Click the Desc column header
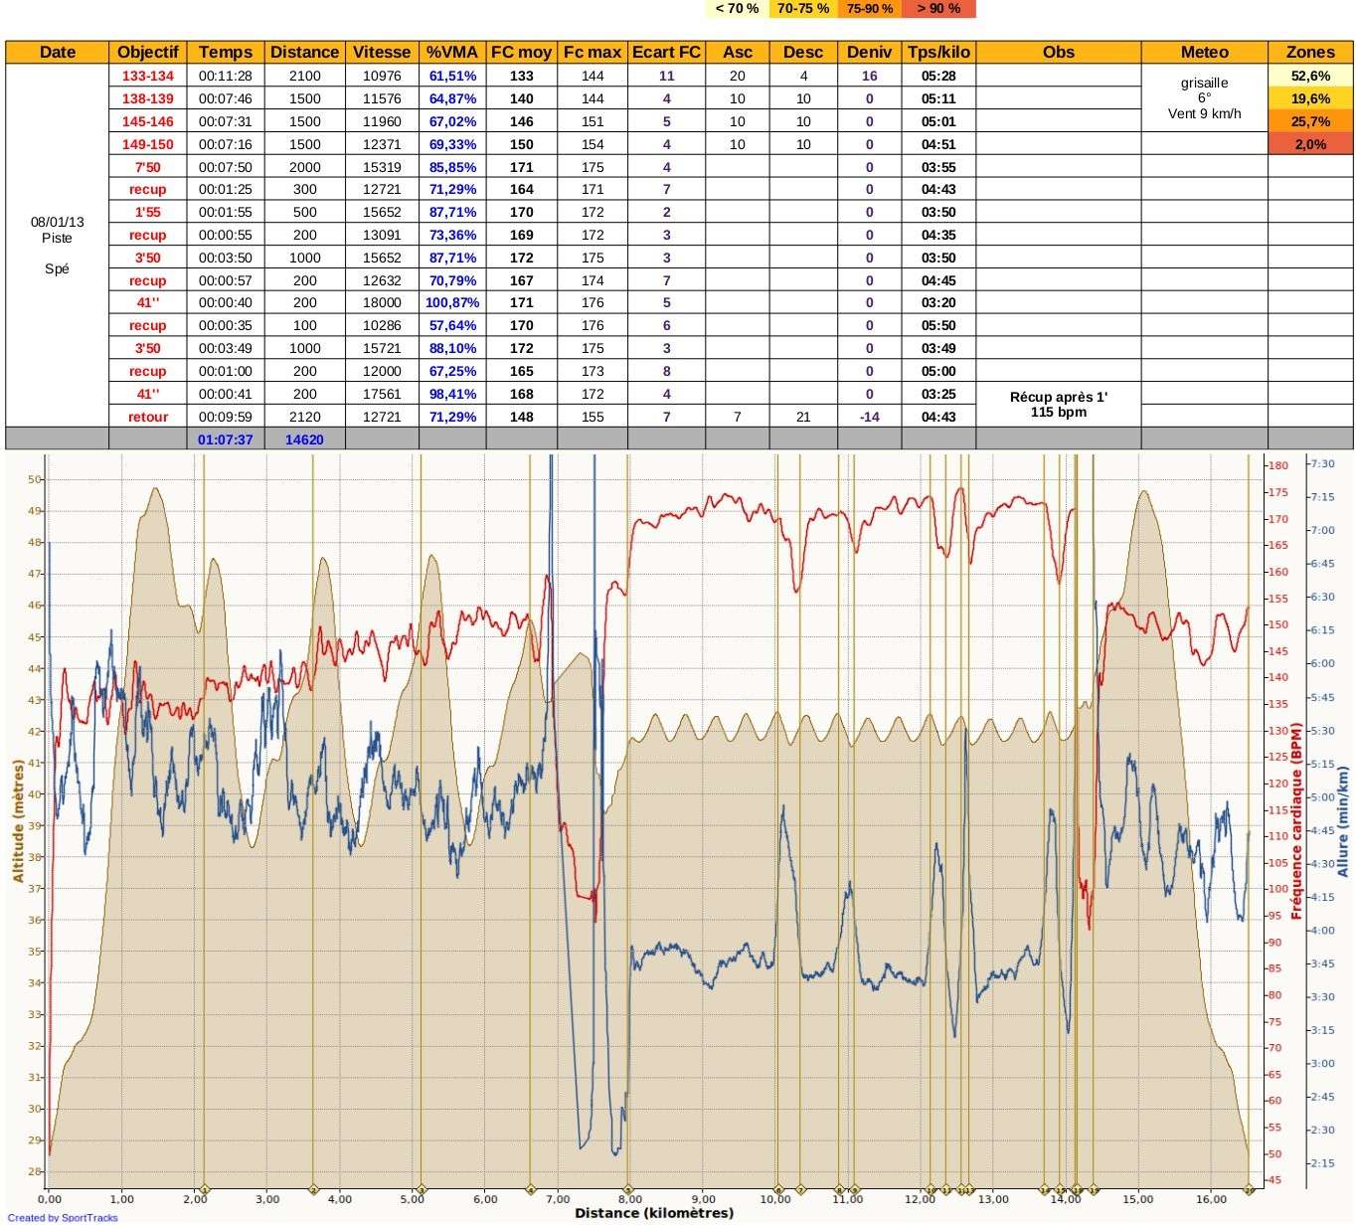 (x=803, y=52)
